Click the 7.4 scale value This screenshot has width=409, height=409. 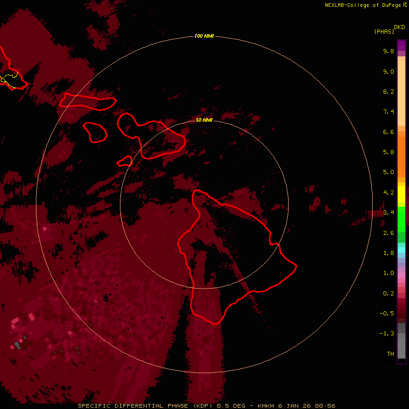(x=389, y=112)
